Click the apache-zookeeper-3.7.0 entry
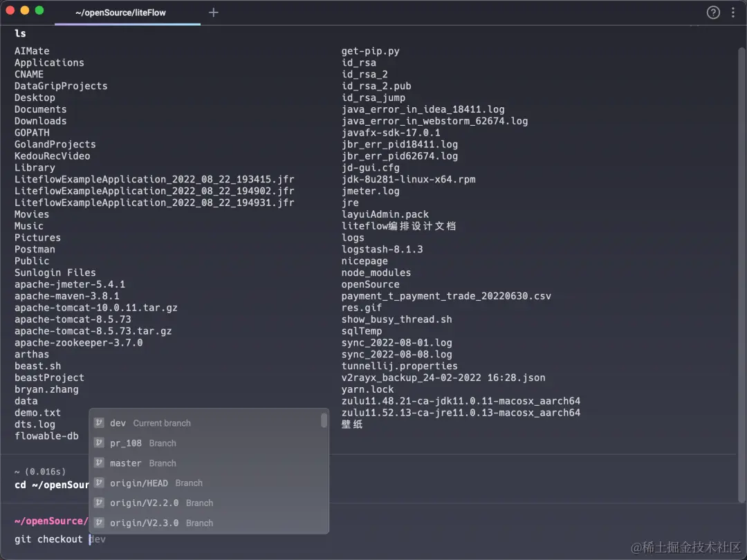747x560 pixels. click(x=79, y=342)
